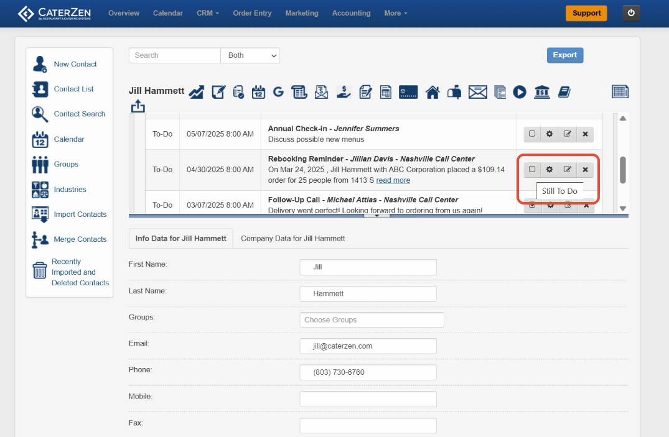Click the scroll document icon

click(x=299, y=91)
